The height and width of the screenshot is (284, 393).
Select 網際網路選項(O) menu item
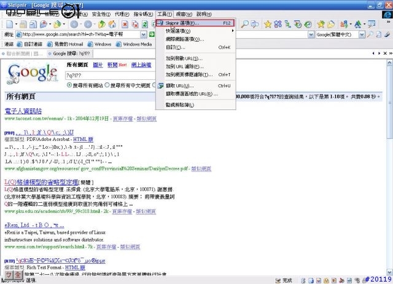(195, 39)
